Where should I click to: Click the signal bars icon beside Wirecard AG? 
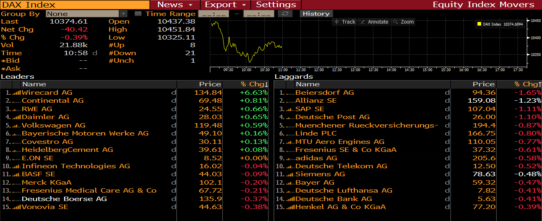pos(17,92)
